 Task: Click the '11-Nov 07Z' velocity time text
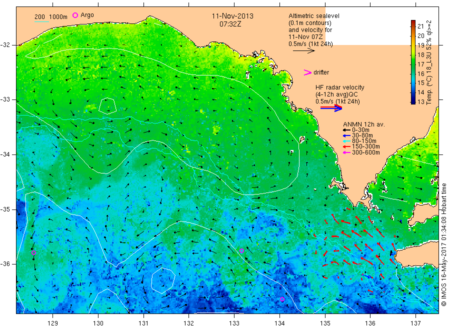pos(305,37)
